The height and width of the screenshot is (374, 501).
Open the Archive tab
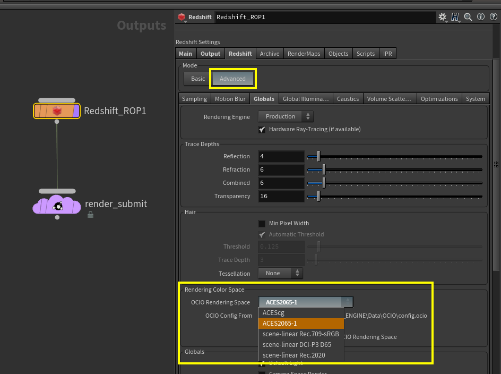(x=270, y=54)
